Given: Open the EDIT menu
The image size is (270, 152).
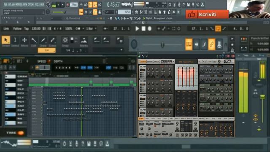Looking at the screenshot, I should tap(9, 5).
